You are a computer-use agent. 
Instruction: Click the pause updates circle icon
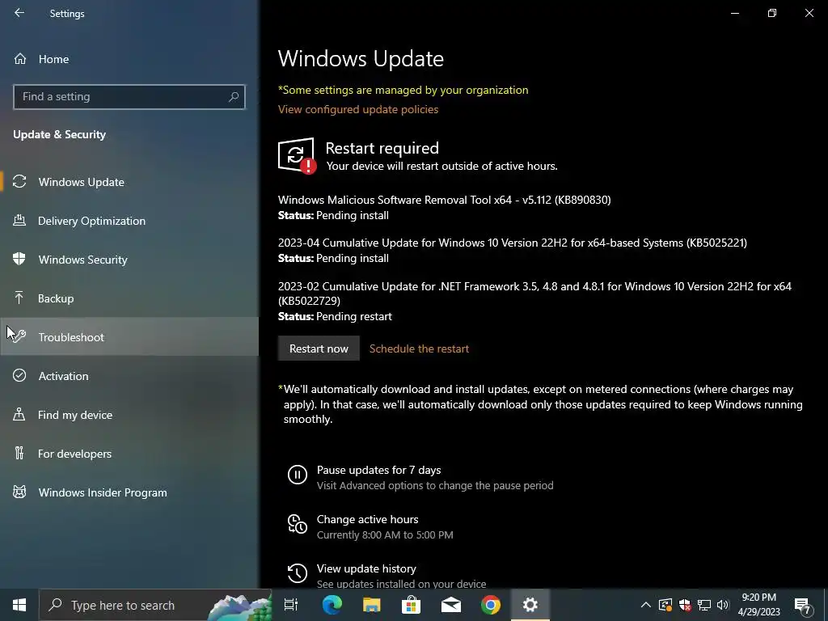tap(298, 474)
